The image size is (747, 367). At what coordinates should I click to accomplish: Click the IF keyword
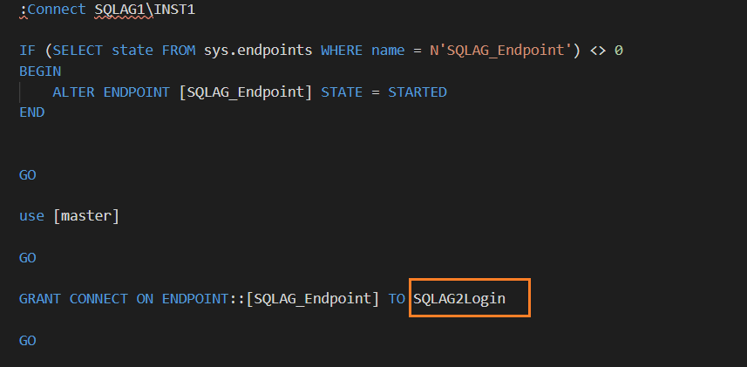tap(27, 51)
